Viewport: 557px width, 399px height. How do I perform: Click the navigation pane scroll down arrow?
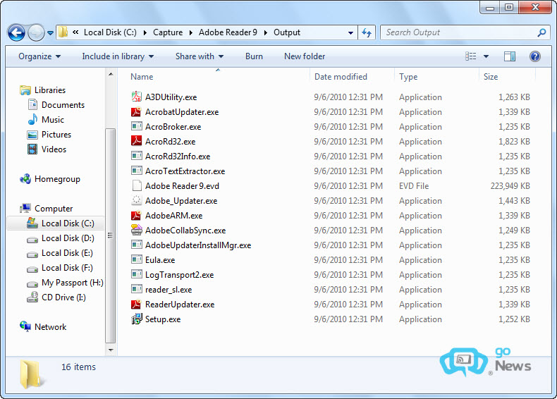pyautogui.click(x=111, y=350)
